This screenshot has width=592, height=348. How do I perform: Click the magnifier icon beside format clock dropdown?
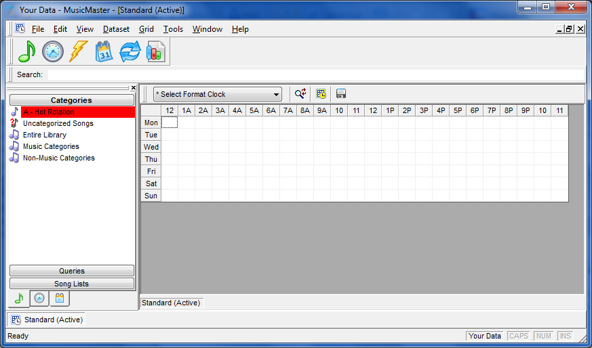300,94
